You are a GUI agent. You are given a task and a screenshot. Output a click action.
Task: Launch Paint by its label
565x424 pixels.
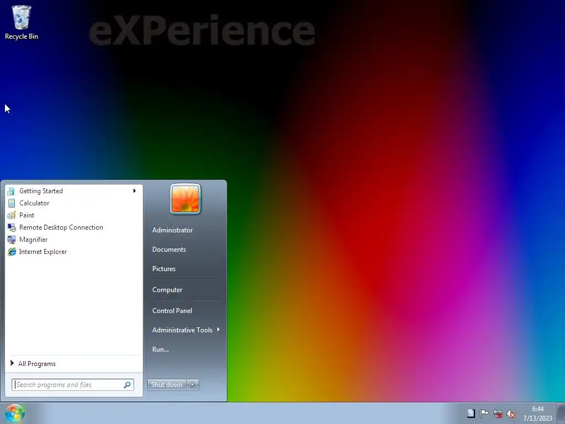click(26, 215)
